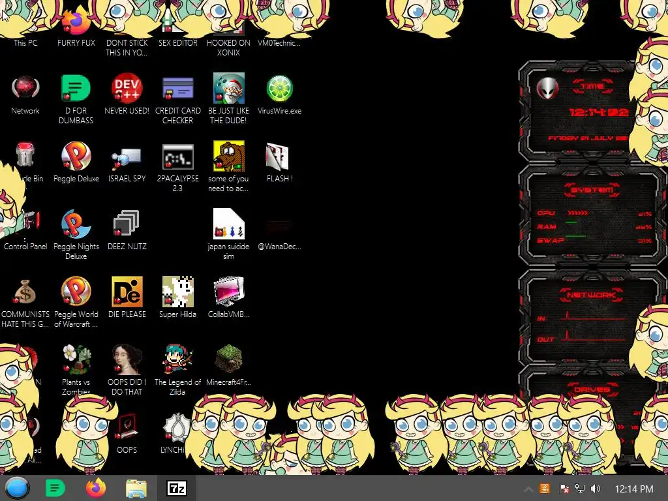Show hidden tray icons chevron

point(528,489)
